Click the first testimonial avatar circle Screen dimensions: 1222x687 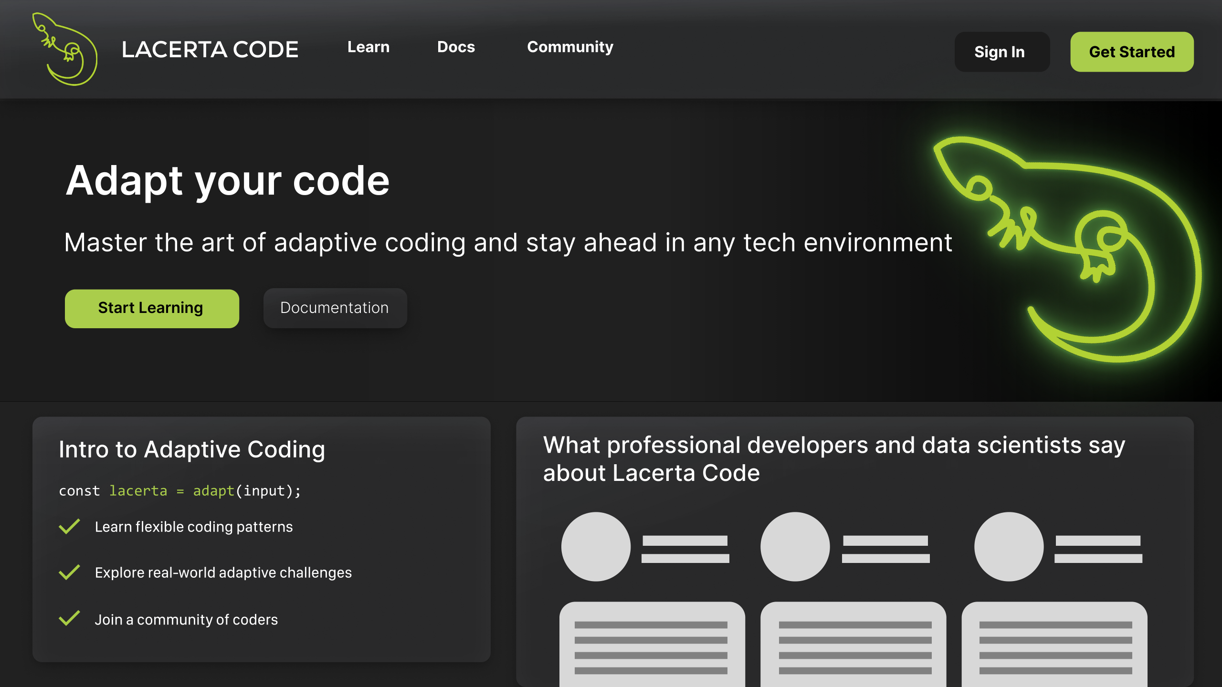pos(595,546)
